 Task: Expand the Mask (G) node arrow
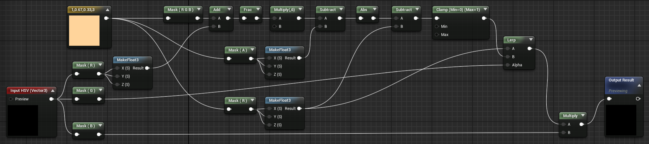click(100, 90)
